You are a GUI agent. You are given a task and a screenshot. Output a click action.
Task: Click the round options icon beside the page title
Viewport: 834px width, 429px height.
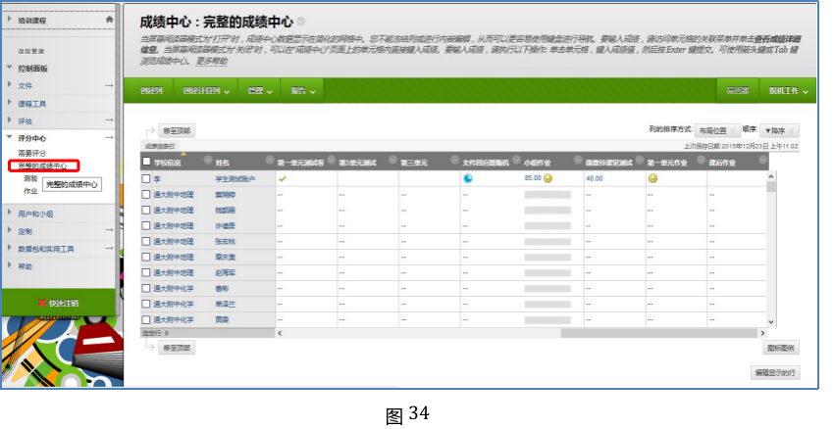[301, 22]
